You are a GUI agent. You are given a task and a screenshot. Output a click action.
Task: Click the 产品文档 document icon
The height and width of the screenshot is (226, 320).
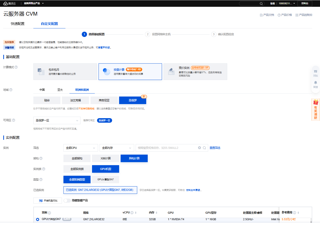(261, 15)
